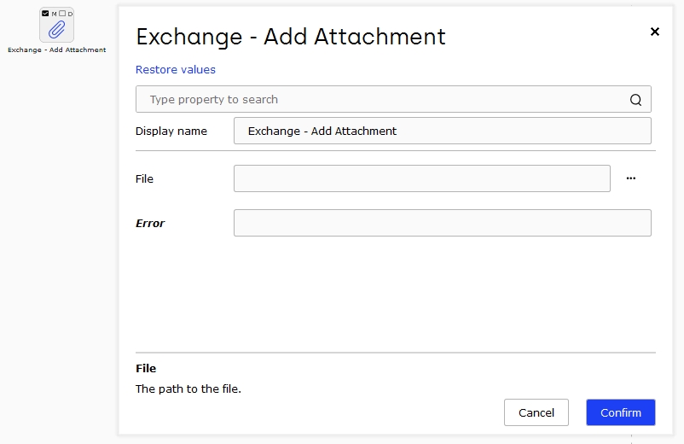Click the Error property label

pos(150,223)
